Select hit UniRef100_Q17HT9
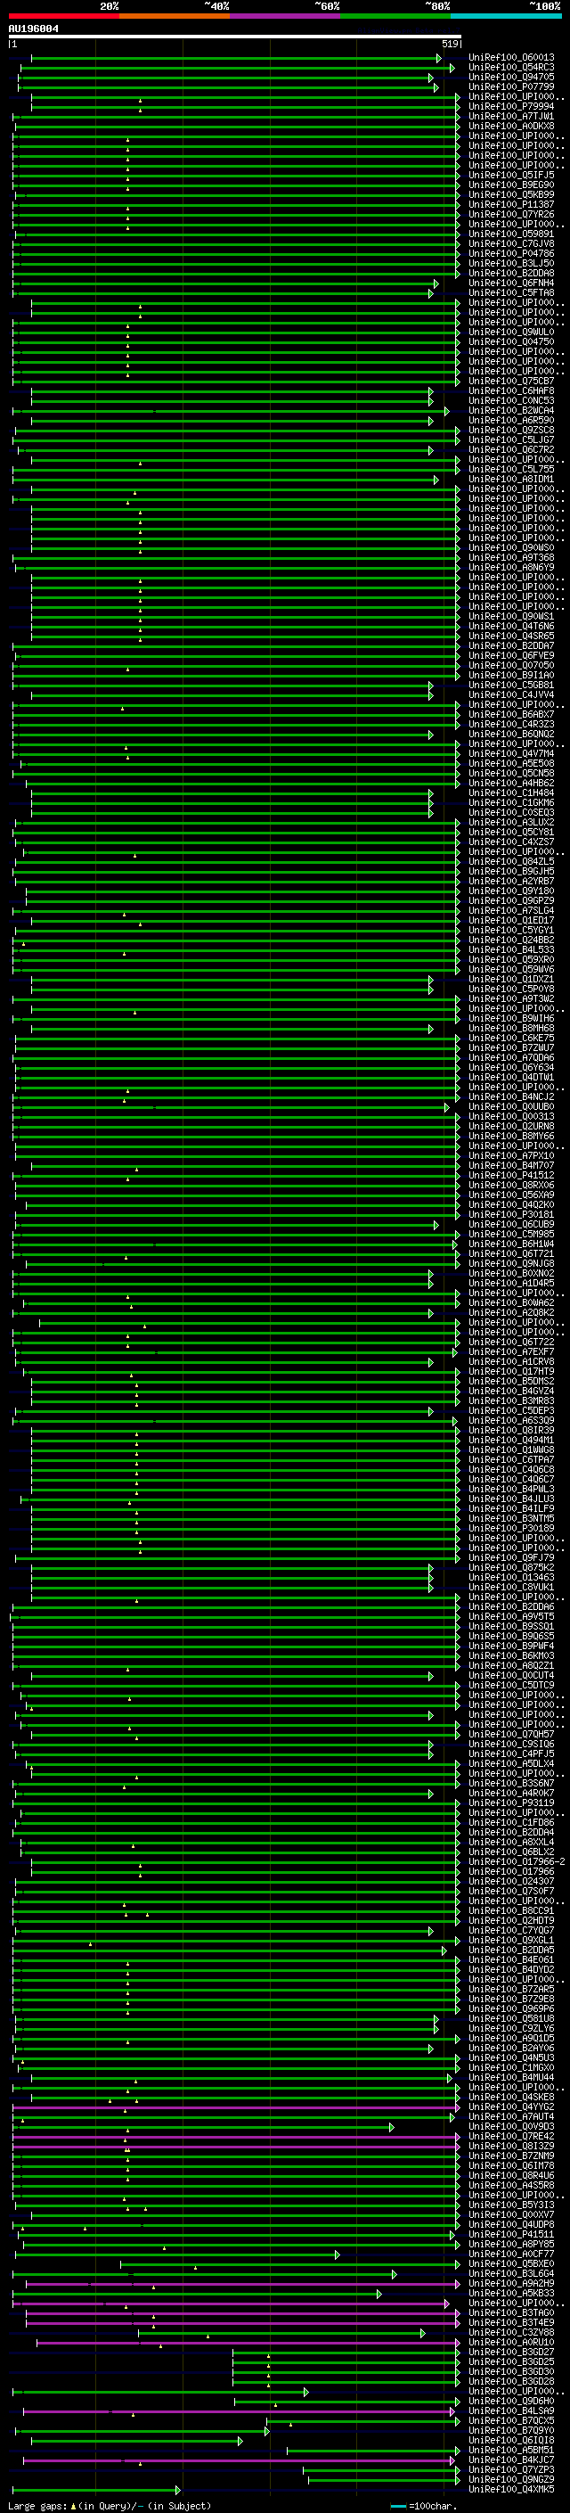 click(x=511, y=1372)
